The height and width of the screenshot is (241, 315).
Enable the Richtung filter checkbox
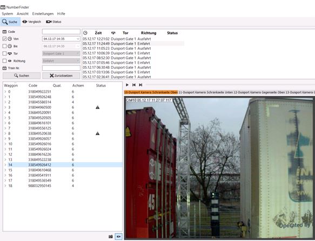[x=4, y=61]
